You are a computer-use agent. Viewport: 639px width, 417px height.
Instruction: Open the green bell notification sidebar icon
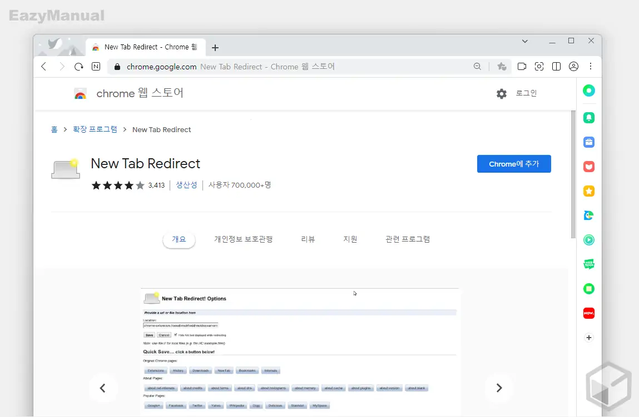[x=589, y=118]
